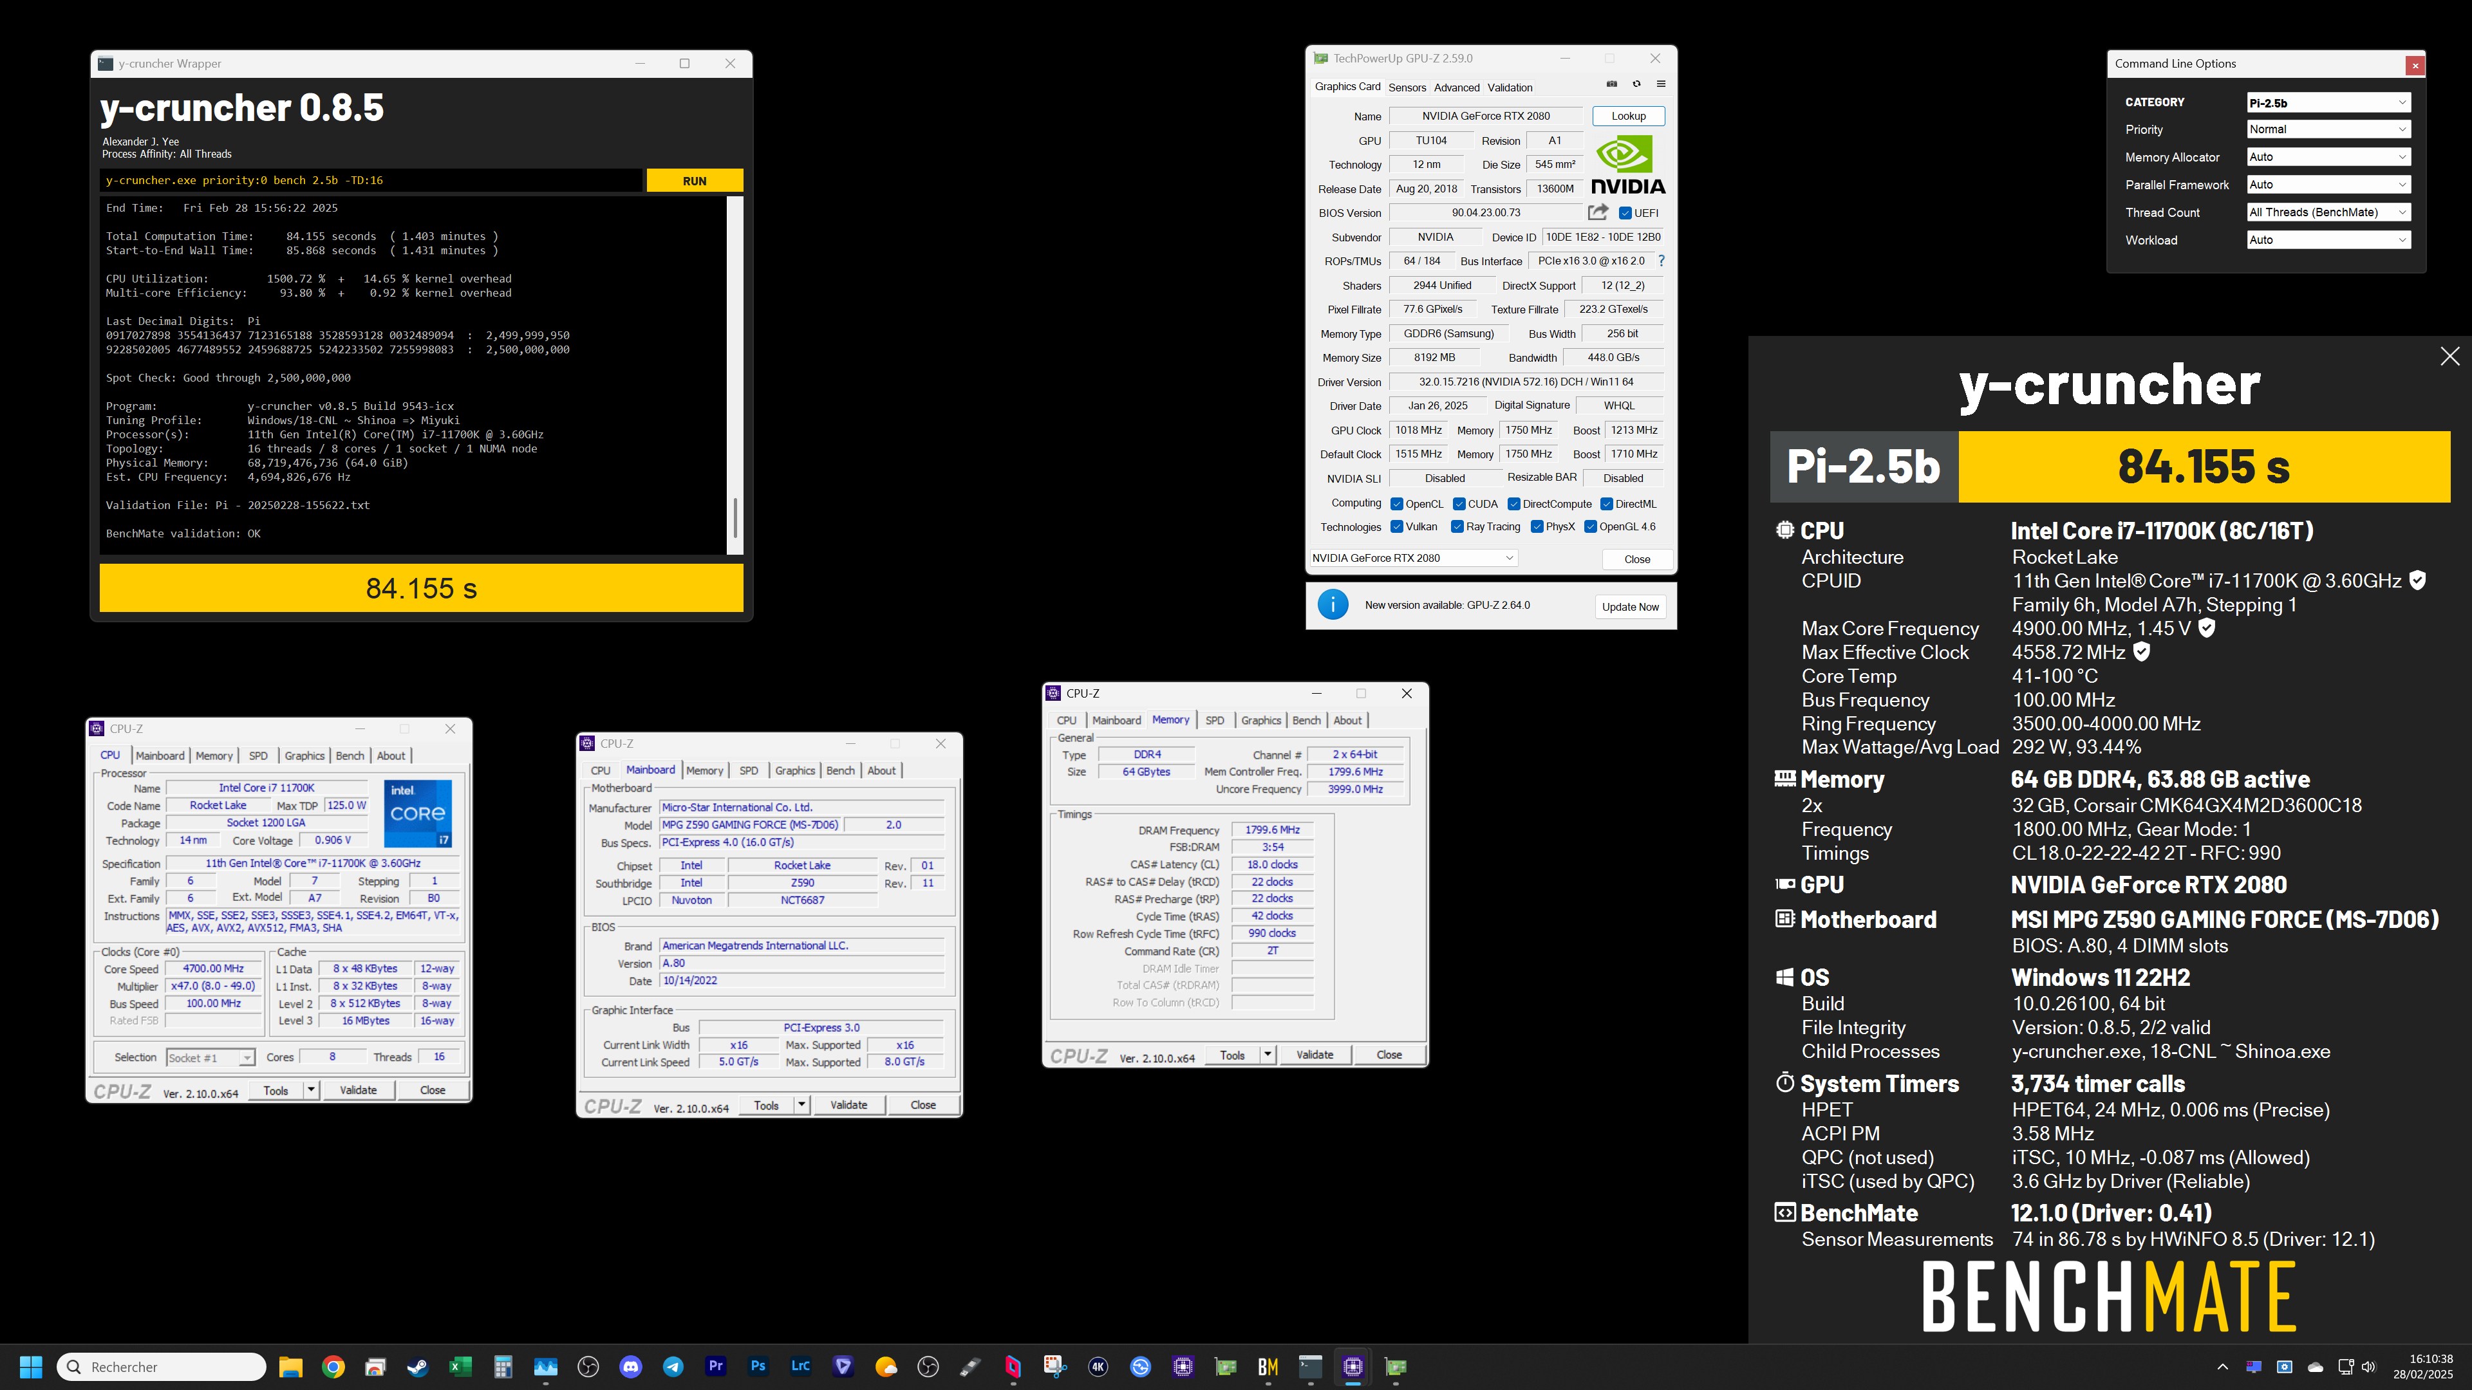Open the SPD tab in CPU-Z Memory window
Image resolution: width=2472 pixels, height=1390 pixels.
pos(1215,721)
